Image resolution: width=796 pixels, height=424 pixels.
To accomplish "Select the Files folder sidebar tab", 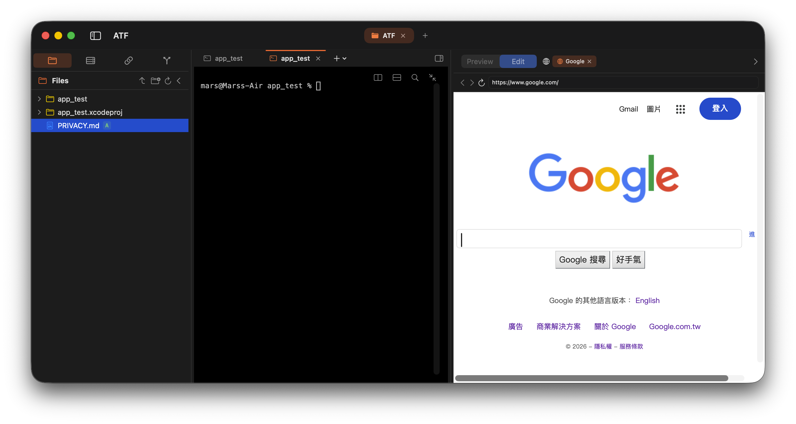I will pos(52,60).
